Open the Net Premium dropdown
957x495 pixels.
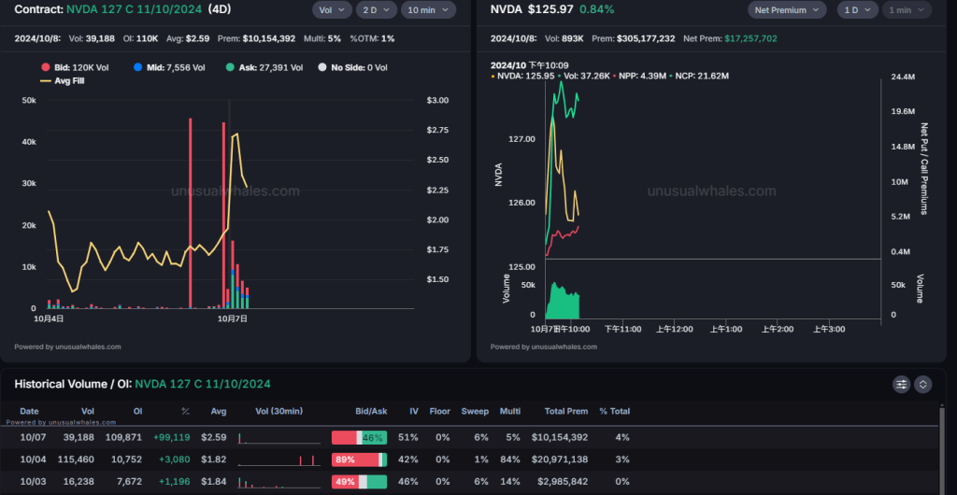(x=787, y=10)
